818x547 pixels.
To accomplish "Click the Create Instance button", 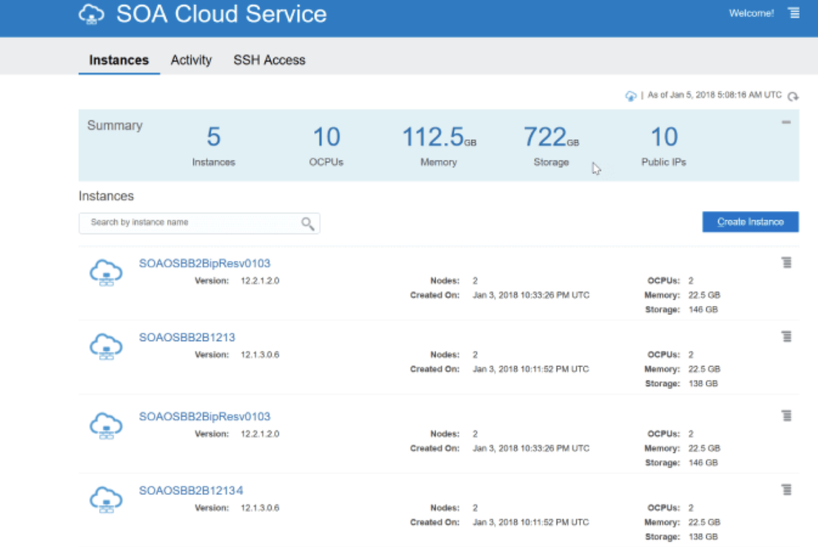I will pos(750,222).
